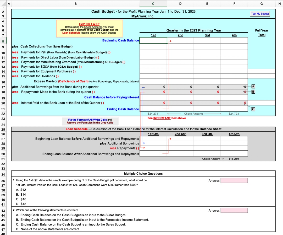Screen dimensions: 283x235
Task: Click the IMPORTANT link below the check amounts row
Action: (x=163, y=118)
